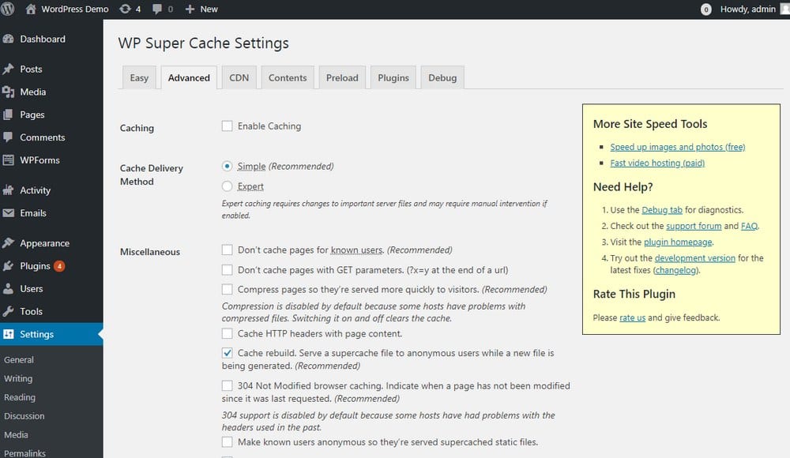Viewport: 790px width, 458px height.
Task: Check Cache HTTP headers with page content
Action: 228,333
